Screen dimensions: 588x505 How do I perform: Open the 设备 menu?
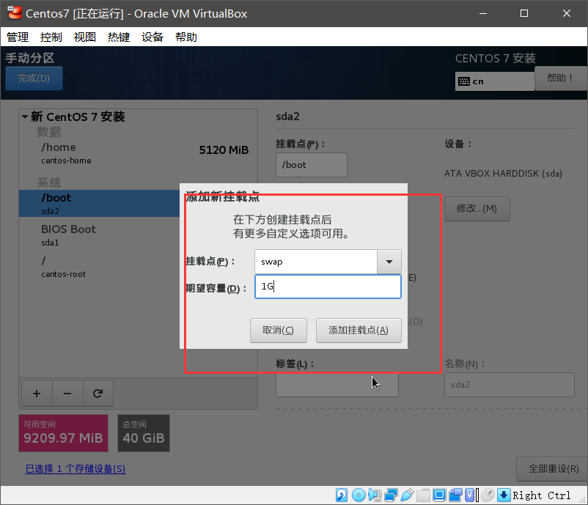click(x=152, y=37)
